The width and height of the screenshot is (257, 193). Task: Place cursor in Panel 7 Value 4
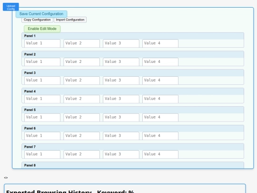pyautogui.click(x=160, y=154)
